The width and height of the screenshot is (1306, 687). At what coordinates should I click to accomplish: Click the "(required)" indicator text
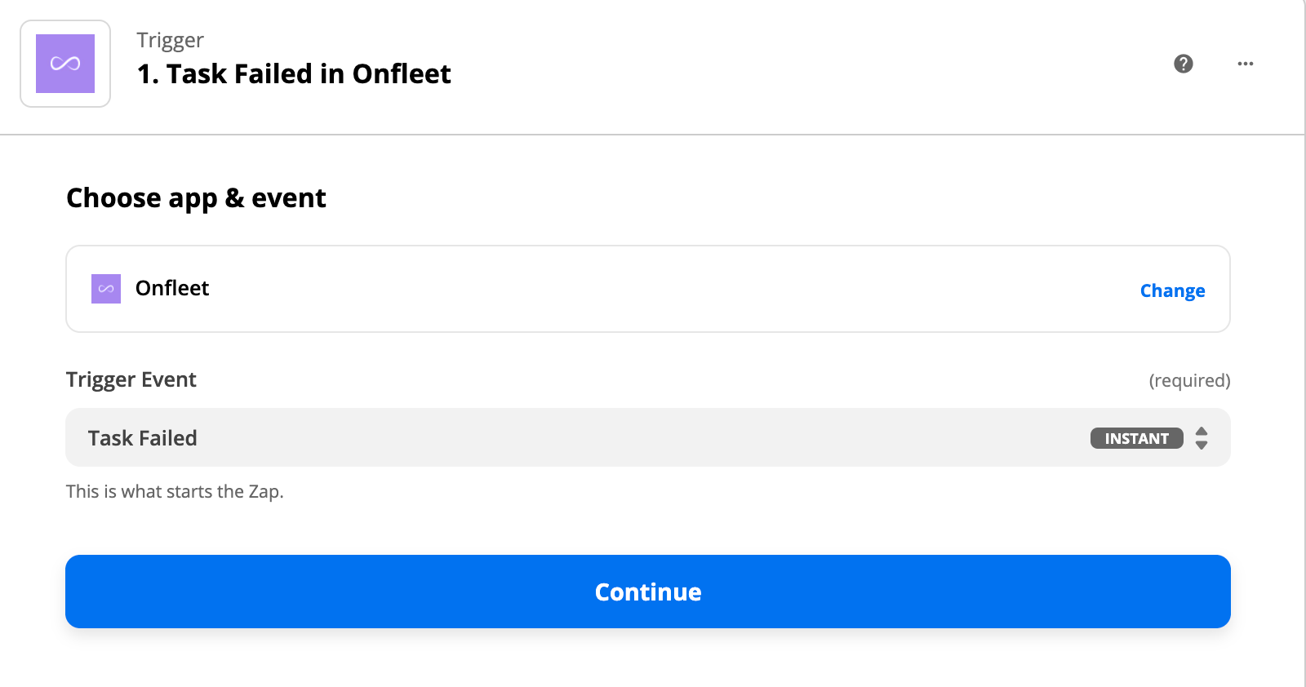[x=1189, y=380]
